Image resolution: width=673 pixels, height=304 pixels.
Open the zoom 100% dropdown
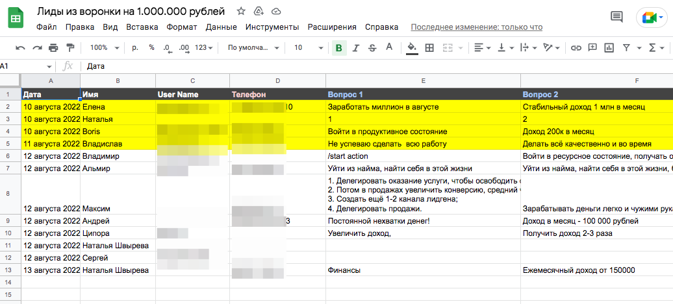coord(105,47)
